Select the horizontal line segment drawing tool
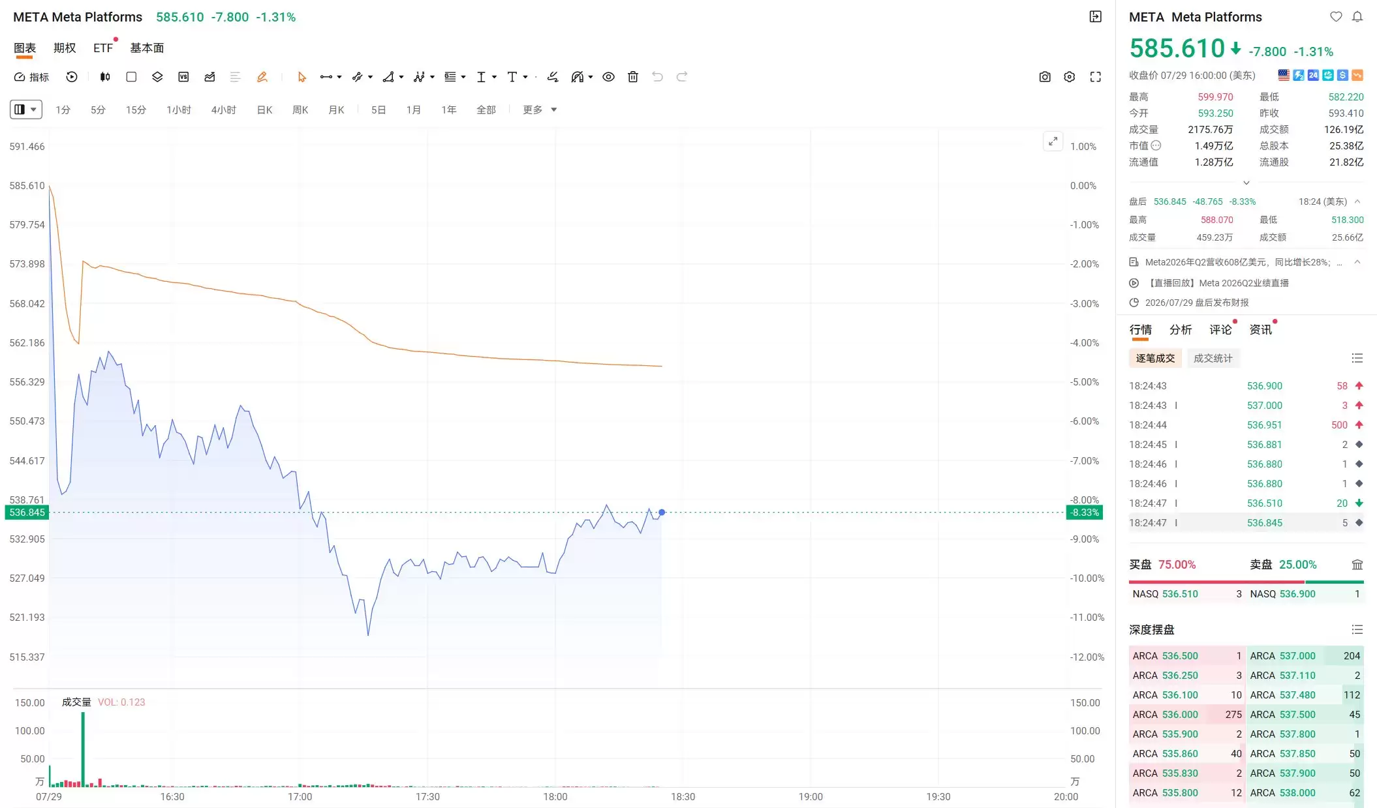The height and width of the screenshot is (808, 1377). pyautogui.click(x=326, y=77)
